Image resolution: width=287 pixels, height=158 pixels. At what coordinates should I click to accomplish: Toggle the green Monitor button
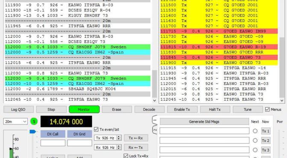[84, 110]
